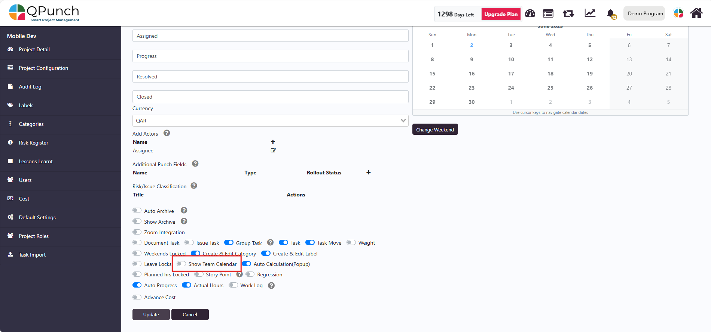Click the Change Weekend button
This screenshot has width=711, height=332.
[435, 130]
